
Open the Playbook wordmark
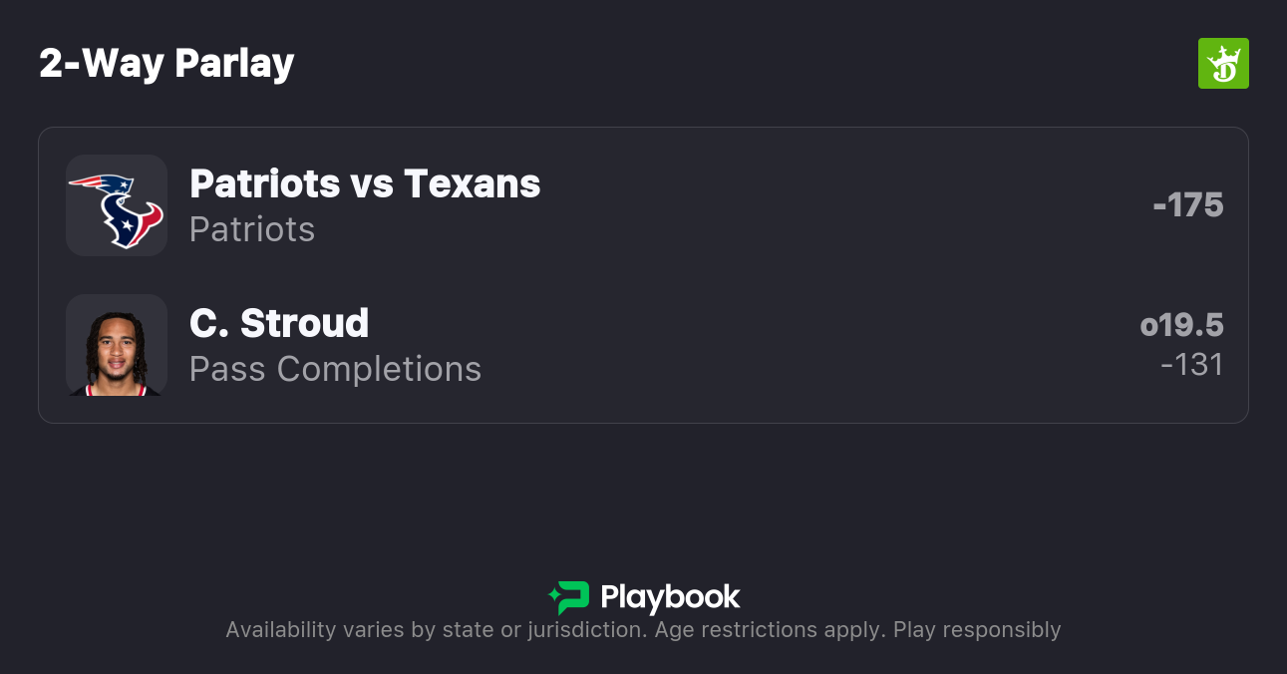pos(670,597)
